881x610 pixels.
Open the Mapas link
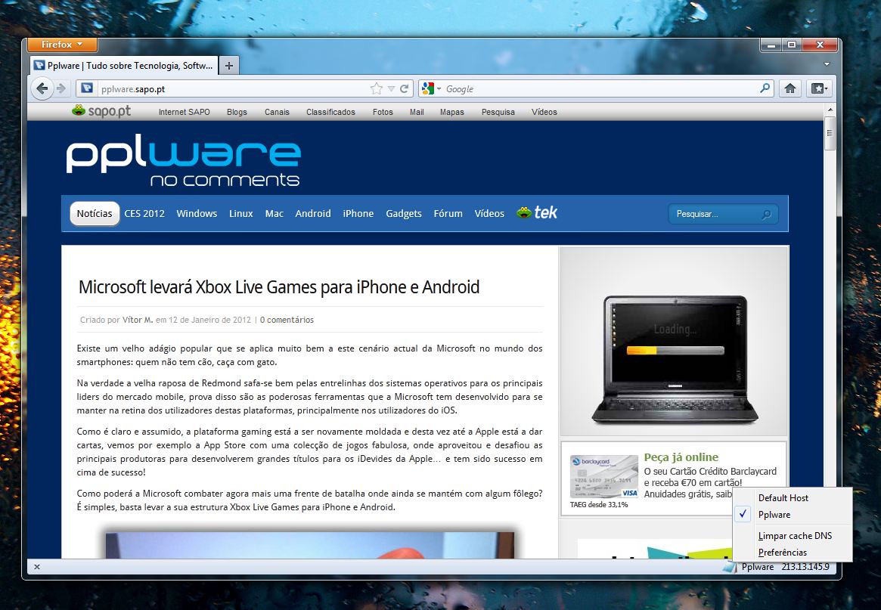click(x=452, y=112)
